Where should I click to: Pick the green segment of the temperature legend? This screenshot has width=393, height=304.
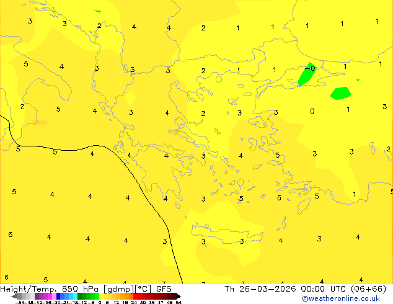coord(87,297)
